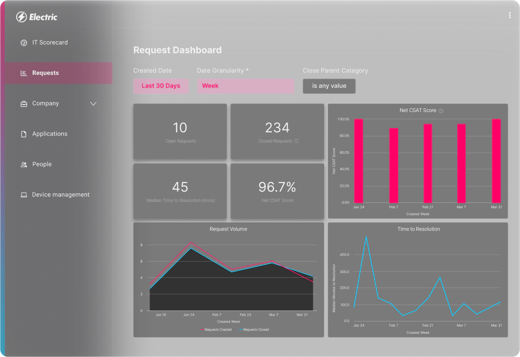Toggle the Requests Closed legend item

(254, 330)
